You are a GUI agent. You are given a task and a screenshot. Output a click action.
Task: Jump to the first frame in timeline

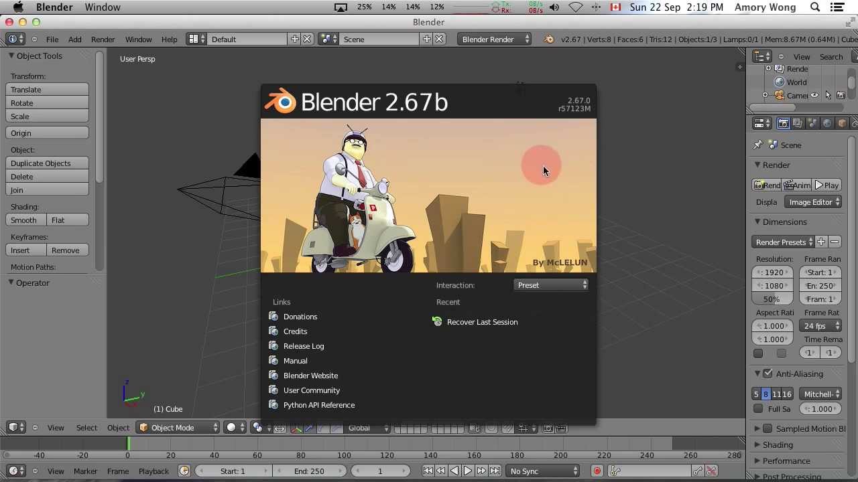pyautogui.click(x=428, y=471)
